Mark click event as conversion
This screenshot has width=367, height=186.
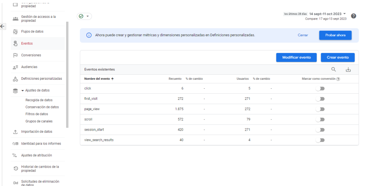point(320,89)
